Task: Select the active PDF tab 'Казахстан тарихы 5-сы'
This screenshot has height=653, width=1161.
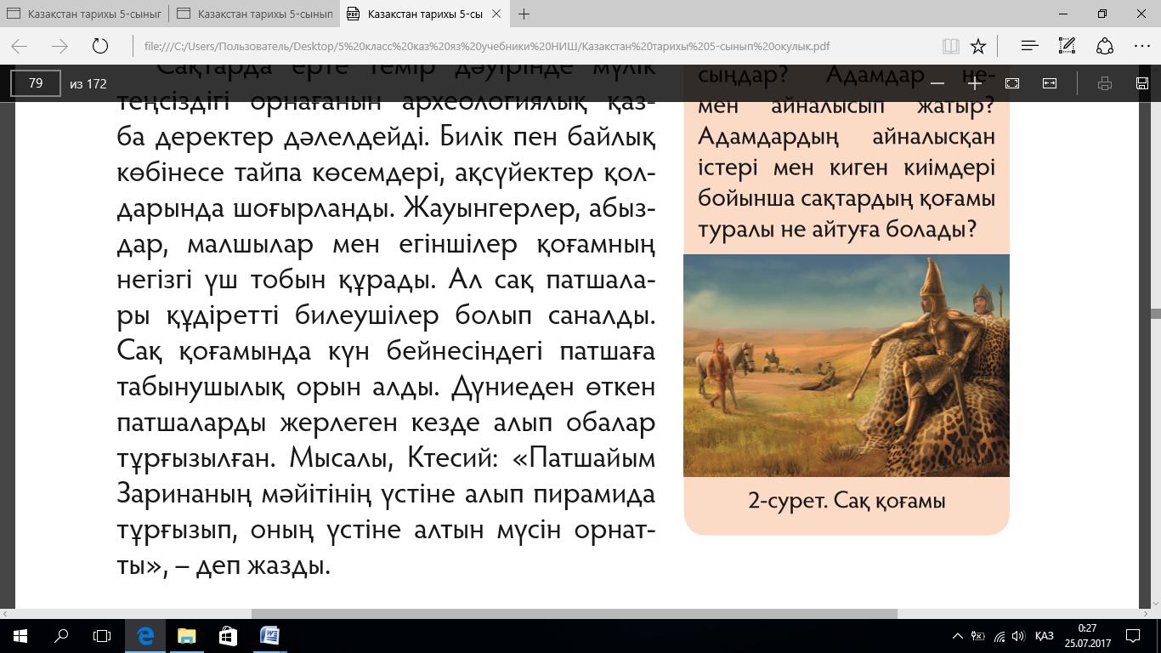Action: point(425,14)
